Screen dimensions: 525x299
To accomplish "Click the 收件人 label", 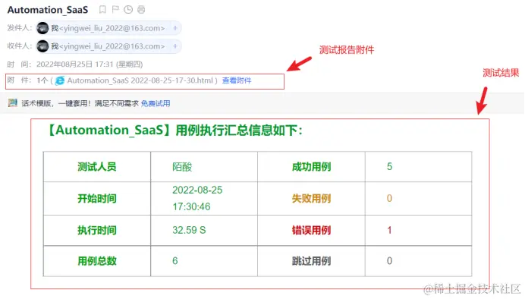I will pyautogui.click(x=19, y=46).
